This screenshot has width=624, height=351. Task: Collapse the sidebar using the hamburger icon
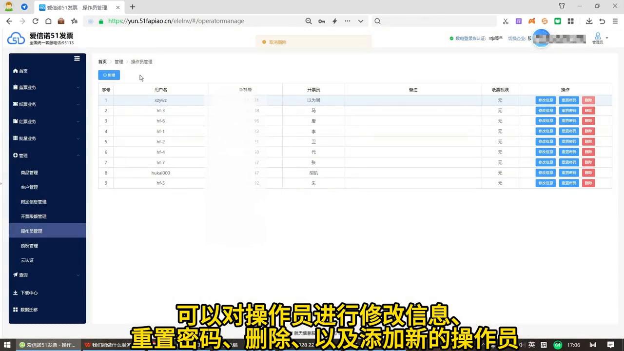tap(77, 58)
